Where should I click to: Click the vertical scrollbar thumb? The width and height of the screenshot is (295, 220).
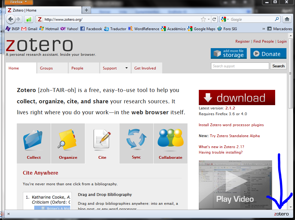(x=291, y=73)
